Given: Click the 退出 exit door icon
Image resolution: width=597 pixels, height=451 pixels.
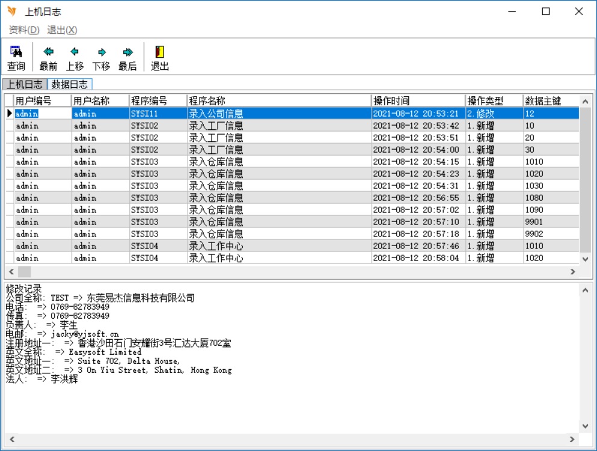Looking at the screenshot, I should (159, 53).
